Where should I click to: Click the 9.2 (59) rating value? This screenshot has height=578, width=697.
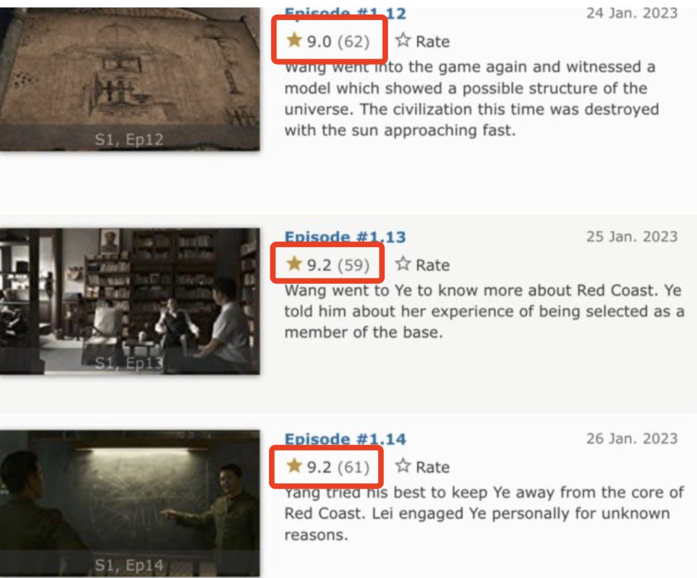coord(338,265)
